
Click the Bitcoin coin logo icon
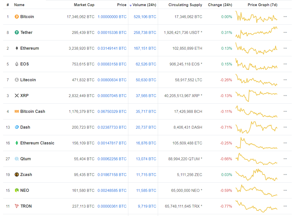[17, 17]
